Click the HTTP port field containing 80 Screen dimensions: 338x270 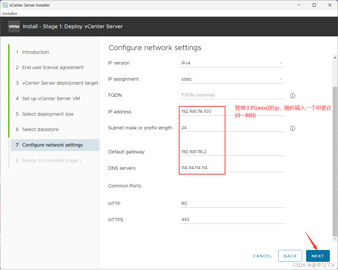click(232, 203)
